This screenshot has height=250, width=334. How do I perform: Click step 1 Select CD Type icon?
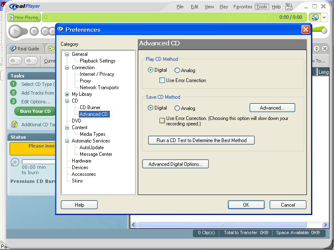13,84
